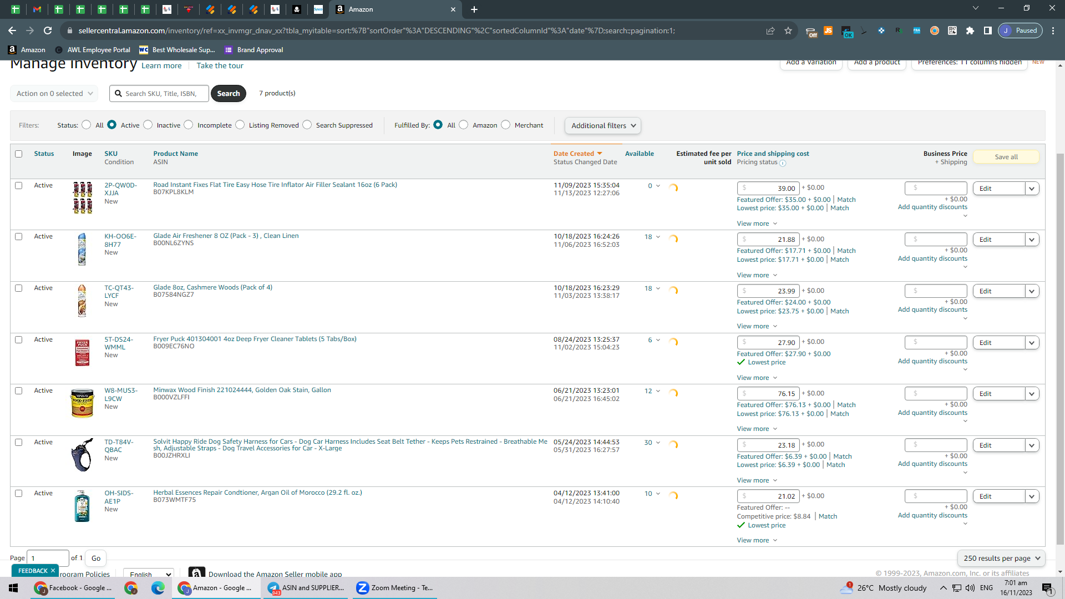This screenshot has height=599, width=1065.
Task: Click the Go pagination button
Action: [x=96, y=559]
